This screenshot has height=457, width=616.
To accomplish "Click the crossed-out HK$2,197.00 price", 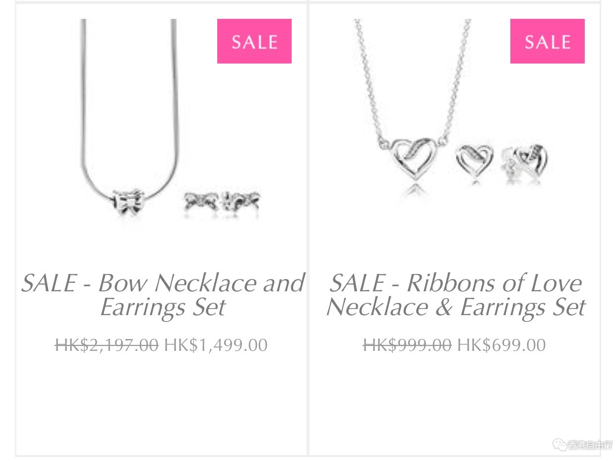I will (107, 345).
